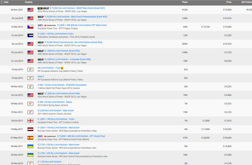The width and height of the screenshot is (252, 165).
Task: Open $1,000 No Limit Hold'em (Event #44) link
Action: coord(62,93)
